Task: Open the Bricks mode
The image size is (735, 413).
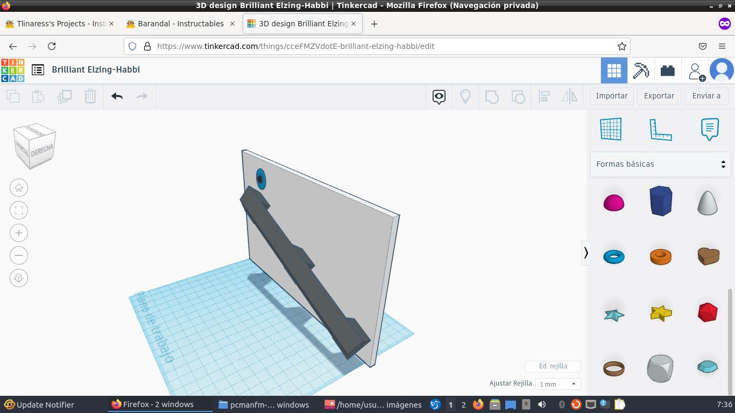Action: [668, 70]
